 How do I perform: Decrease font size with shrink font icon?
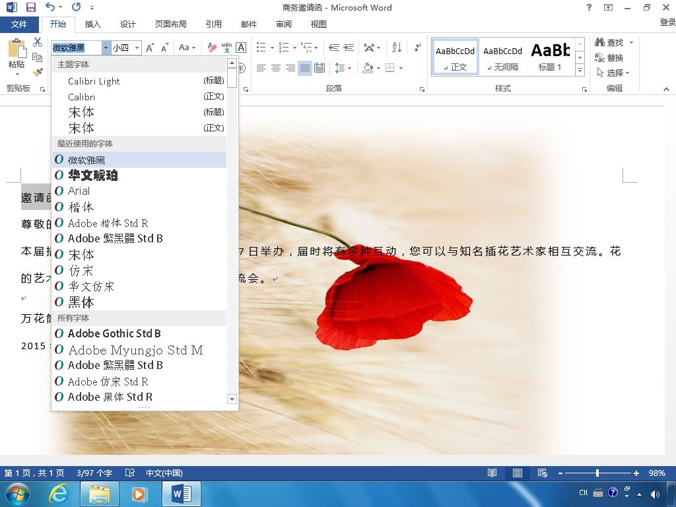[x=164, y=48]
